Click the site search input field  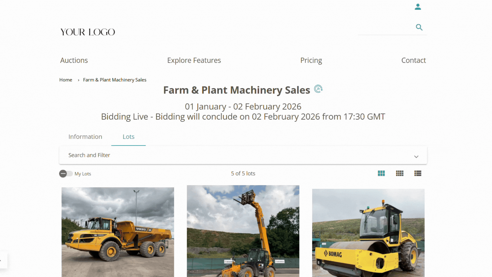(x=386, y=27)
